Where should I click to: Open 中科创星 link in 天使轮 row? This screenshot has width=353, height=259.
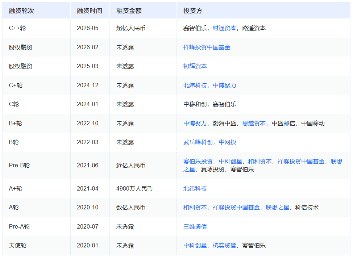pos(195,246)
